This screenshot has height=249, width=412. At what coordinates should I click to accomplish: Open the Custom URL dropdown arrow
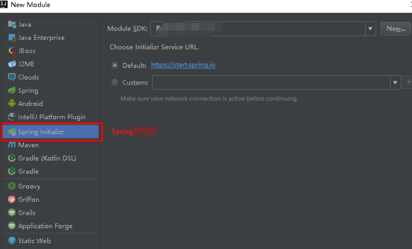[395, 82]
